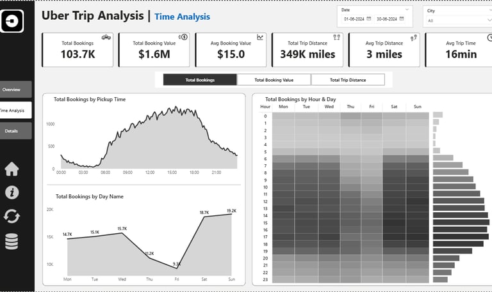Switch to Total Trip Distance measure
The image size is (492, 292).
click(x=348, y=80)
